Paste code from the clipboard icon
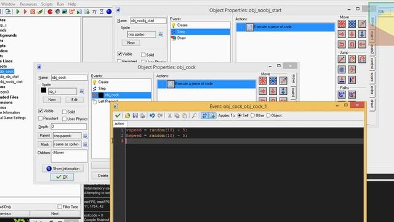The height and width of the screenshot is (222, 394). pyautogui.click(x=185, y=115)
